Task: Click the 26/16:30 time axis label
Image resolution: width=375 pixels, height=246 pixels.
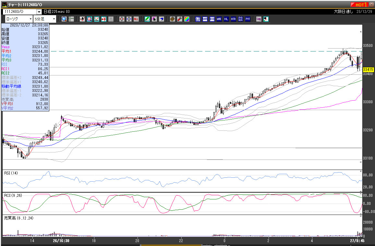Action: (61, 240)
